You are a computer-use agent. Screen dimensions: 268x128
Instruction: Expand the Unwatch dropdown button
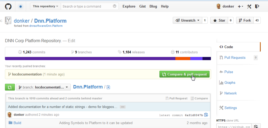187,20
